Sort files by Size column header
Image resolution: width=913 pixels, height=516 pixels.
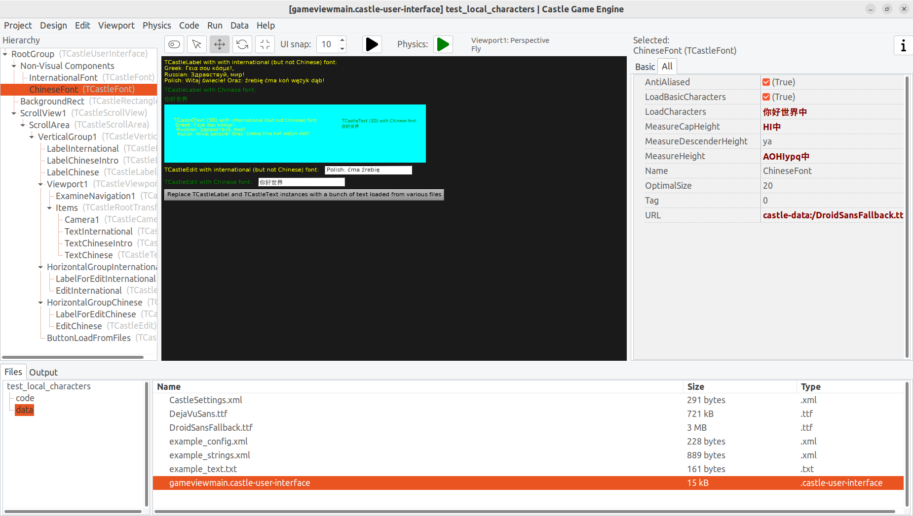pos(740,387)
